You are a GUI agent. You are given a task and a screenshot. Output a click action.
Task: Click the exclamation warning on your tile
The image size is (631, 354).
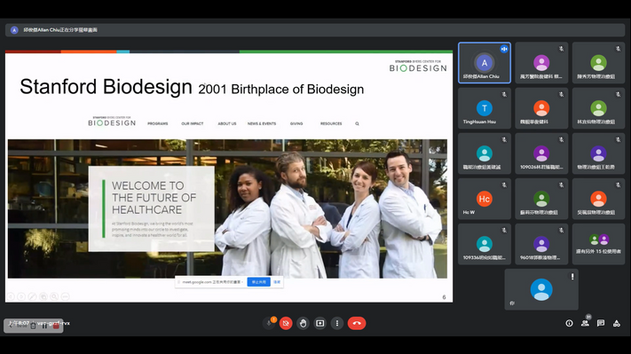[x=572, y=276]
